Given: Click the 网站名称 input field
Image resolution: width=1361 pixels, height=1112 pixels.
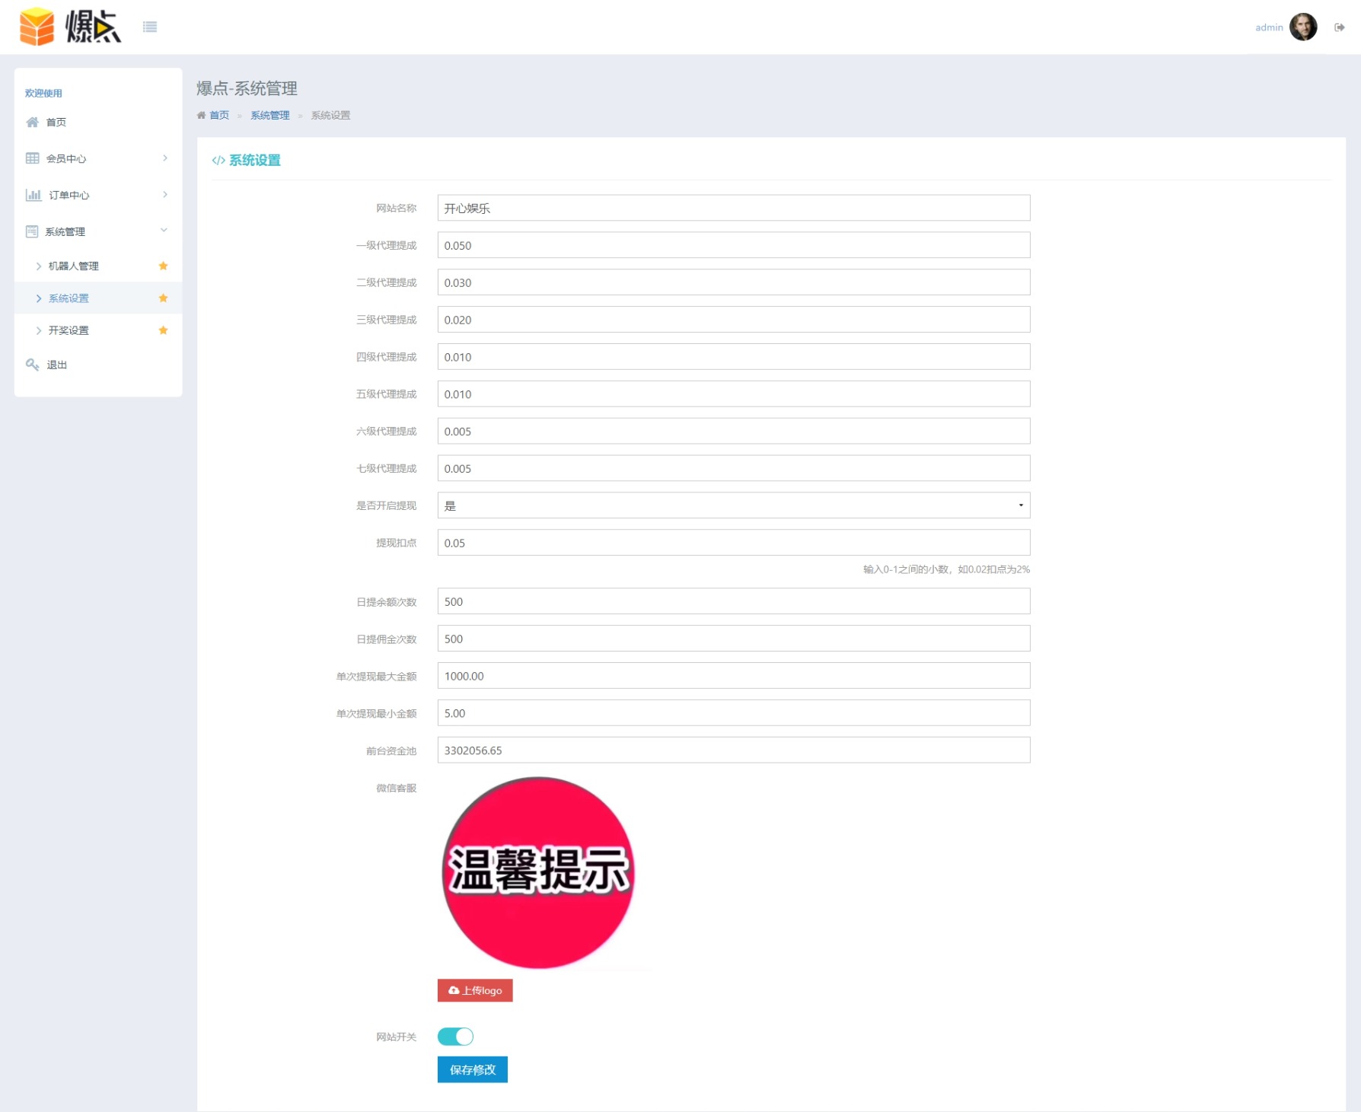Looking at the screenshot, I should (733, 209).
